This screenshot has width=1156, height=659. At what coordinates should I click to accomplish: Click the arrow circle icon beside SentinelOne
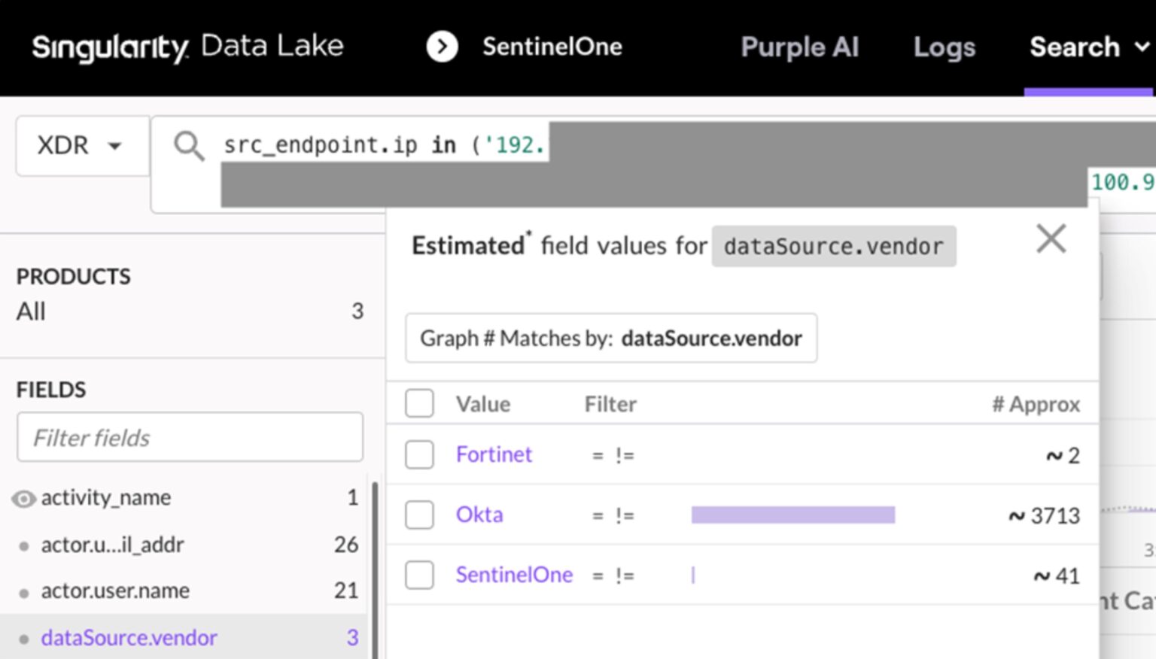[442, 47]
